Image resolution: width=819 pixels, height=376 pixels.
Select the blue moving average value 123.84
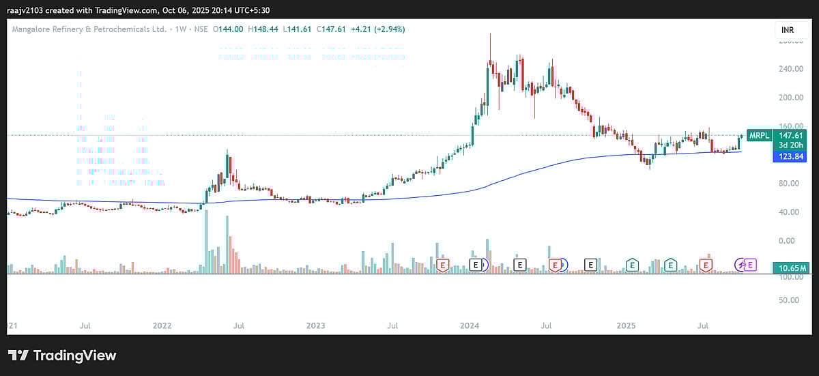[x=790, y=157]
